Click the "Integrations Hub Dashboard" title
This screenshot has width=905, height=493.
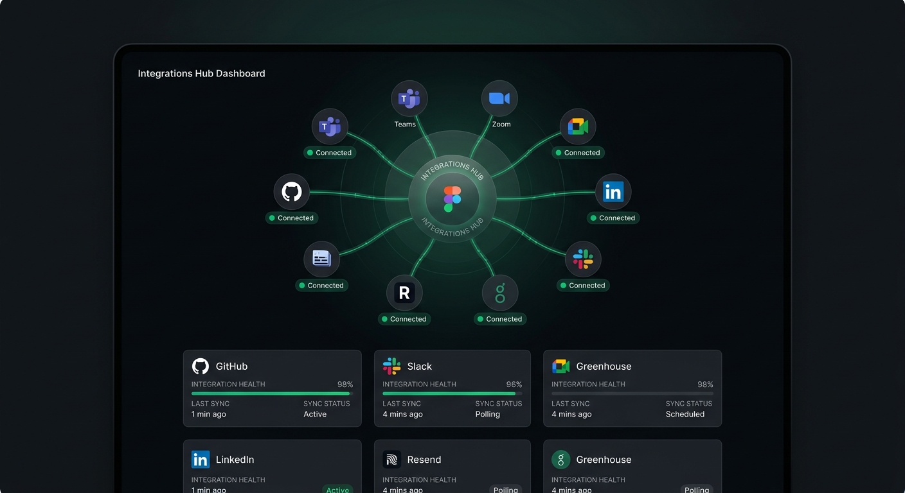(x=201, y=74)
